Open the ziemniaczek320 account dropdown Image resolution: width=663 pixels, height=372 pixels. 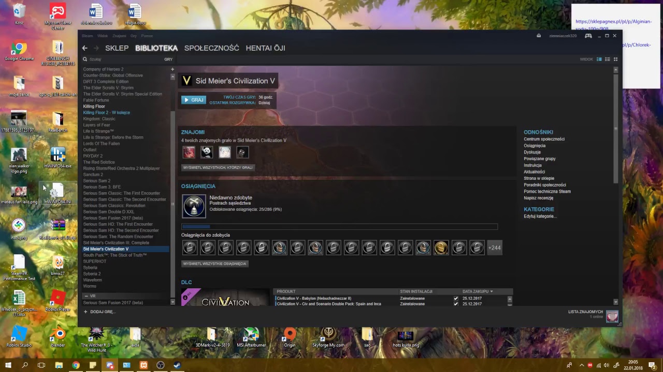[x=563, y=36]
